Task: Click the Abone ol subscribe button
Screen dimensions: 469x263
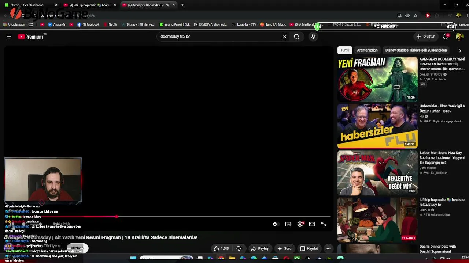Action: [x=78, y=248]
